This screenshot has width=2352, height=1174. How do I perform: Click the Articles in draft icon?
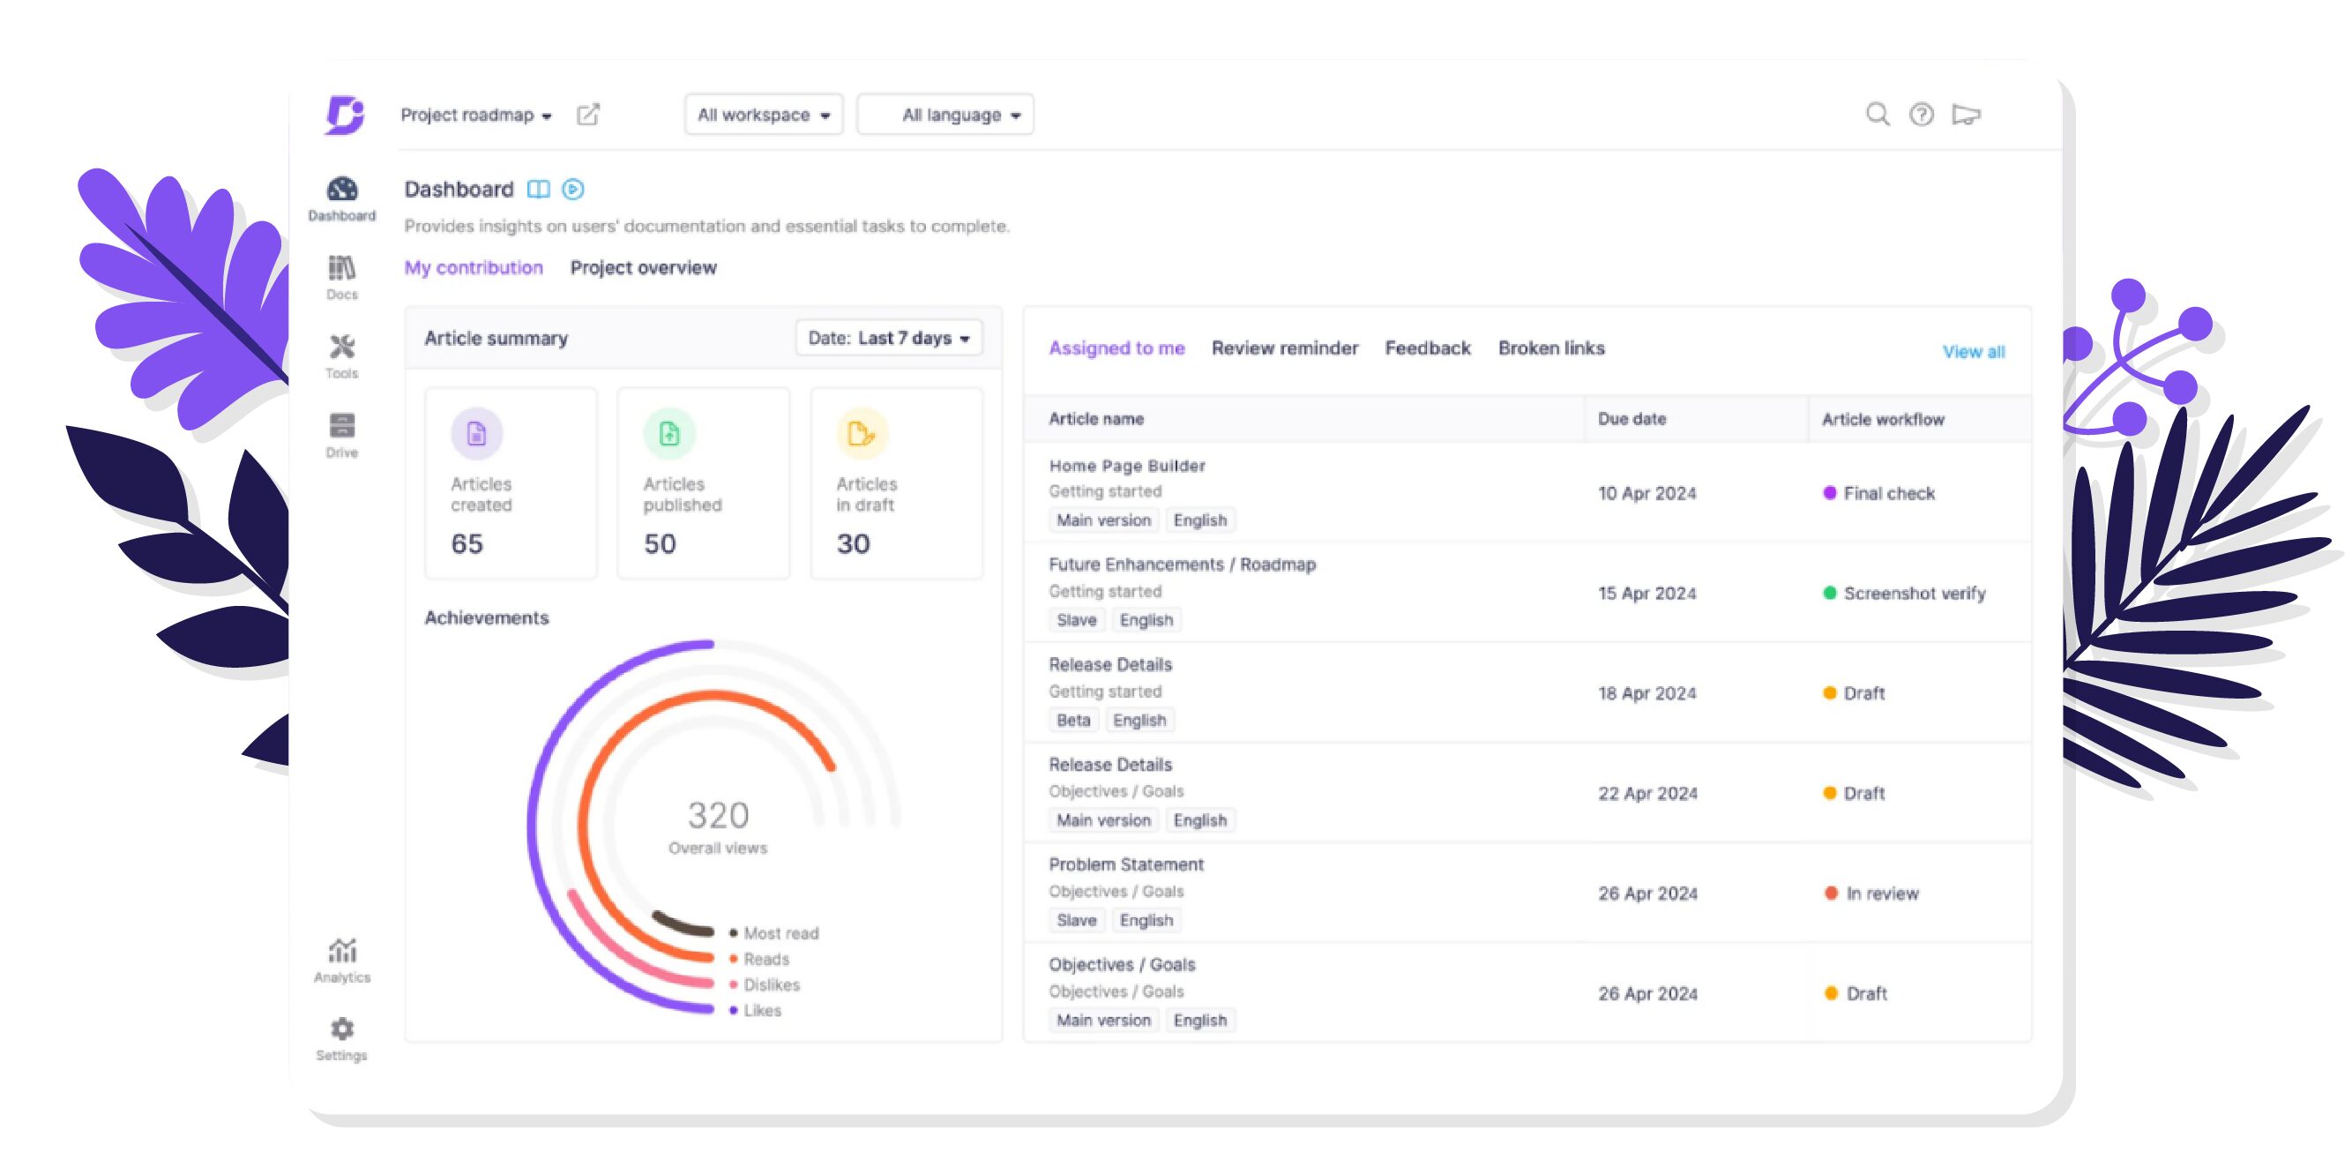coord(862,434)
